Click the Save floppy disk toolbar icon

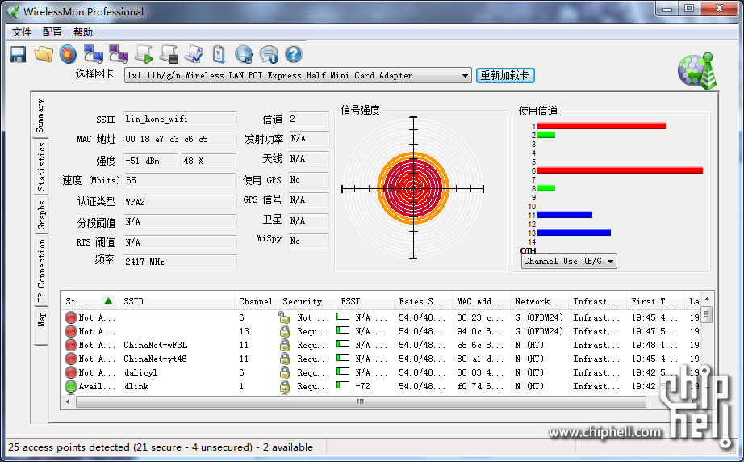click(18, 55)
